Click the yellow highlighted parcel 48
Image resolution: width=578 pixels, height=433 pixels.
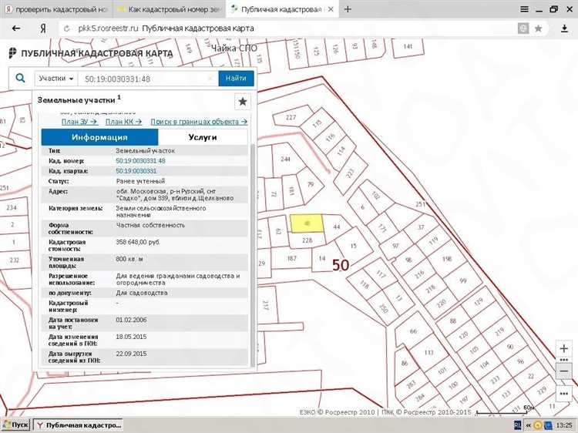[x=305, y=223]
